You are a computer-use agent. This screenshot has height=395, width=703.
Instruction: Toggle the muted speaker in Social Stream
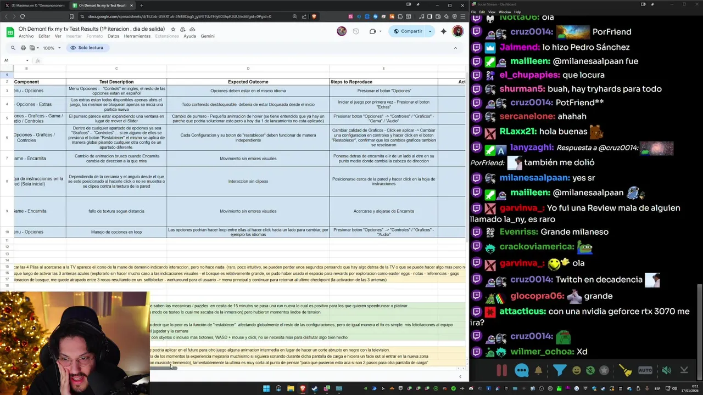[x=666, y=370]
